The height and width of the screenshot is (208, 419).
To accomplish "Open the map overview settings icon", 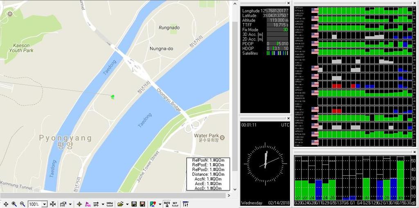I will (63, 204).
